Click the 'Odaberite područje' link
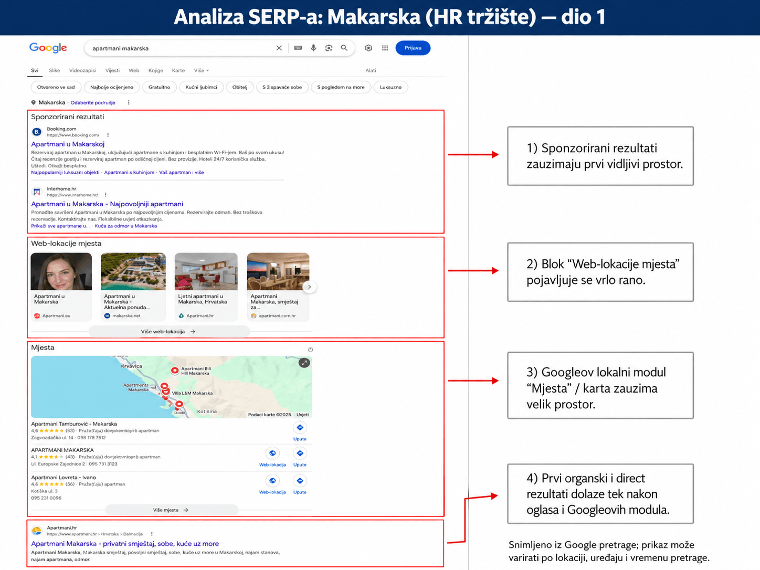Image resolution: width=760 pixels, height=570 pixels. pos(93,103)
